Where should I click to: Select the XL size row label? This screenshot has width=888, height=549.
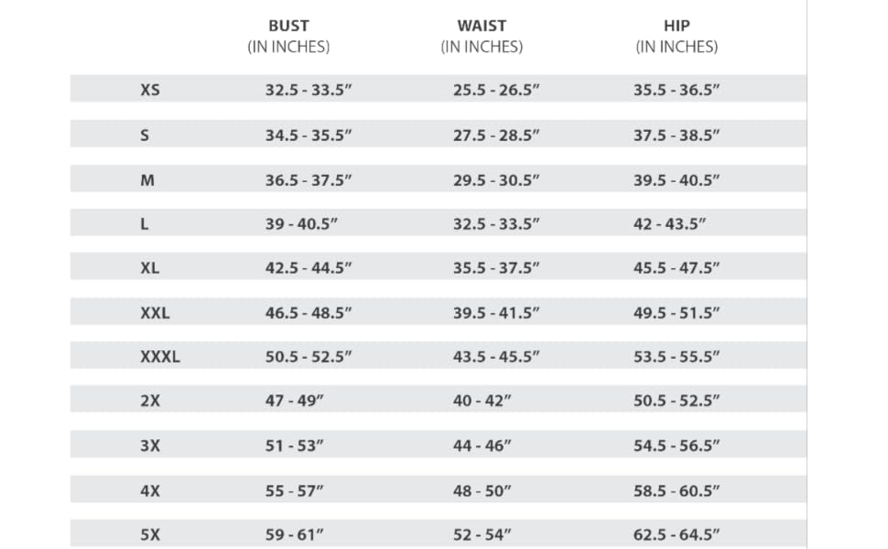[x=150, y=268]
